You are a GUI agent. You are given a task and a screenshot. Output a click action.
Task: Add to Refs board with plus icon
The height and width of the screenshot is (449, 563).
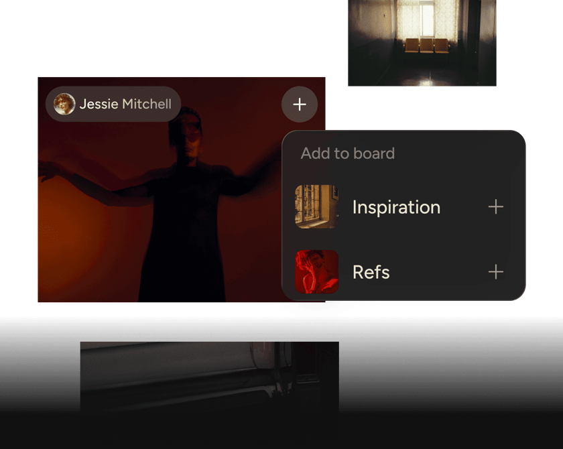tap(495, 271)
